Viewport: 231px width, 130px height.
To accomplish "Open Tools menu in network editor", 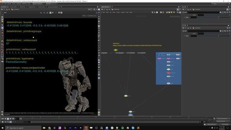I will click(x=118, y=13).
